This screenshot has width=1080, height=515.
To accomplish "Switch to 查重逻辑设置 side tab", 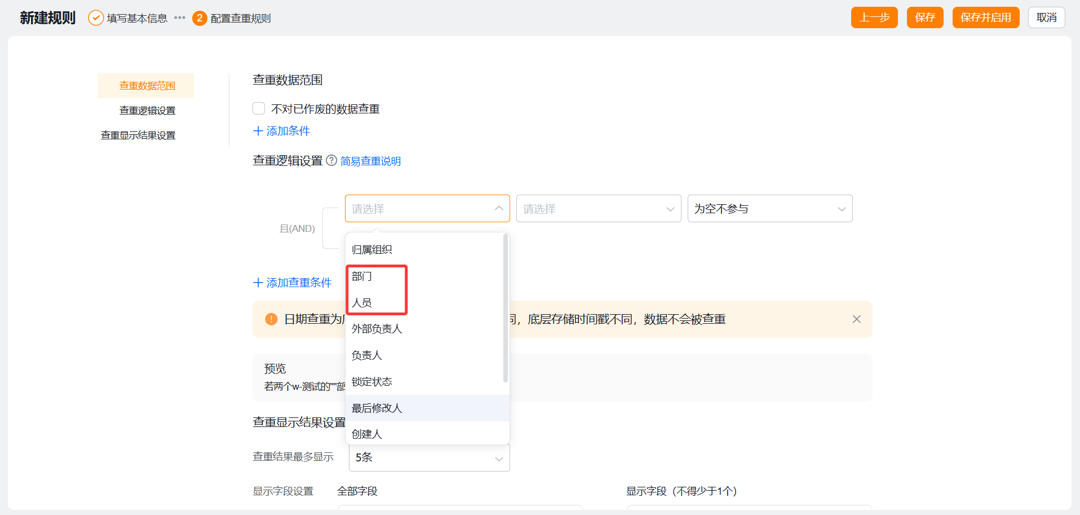I will coord(147,111).
